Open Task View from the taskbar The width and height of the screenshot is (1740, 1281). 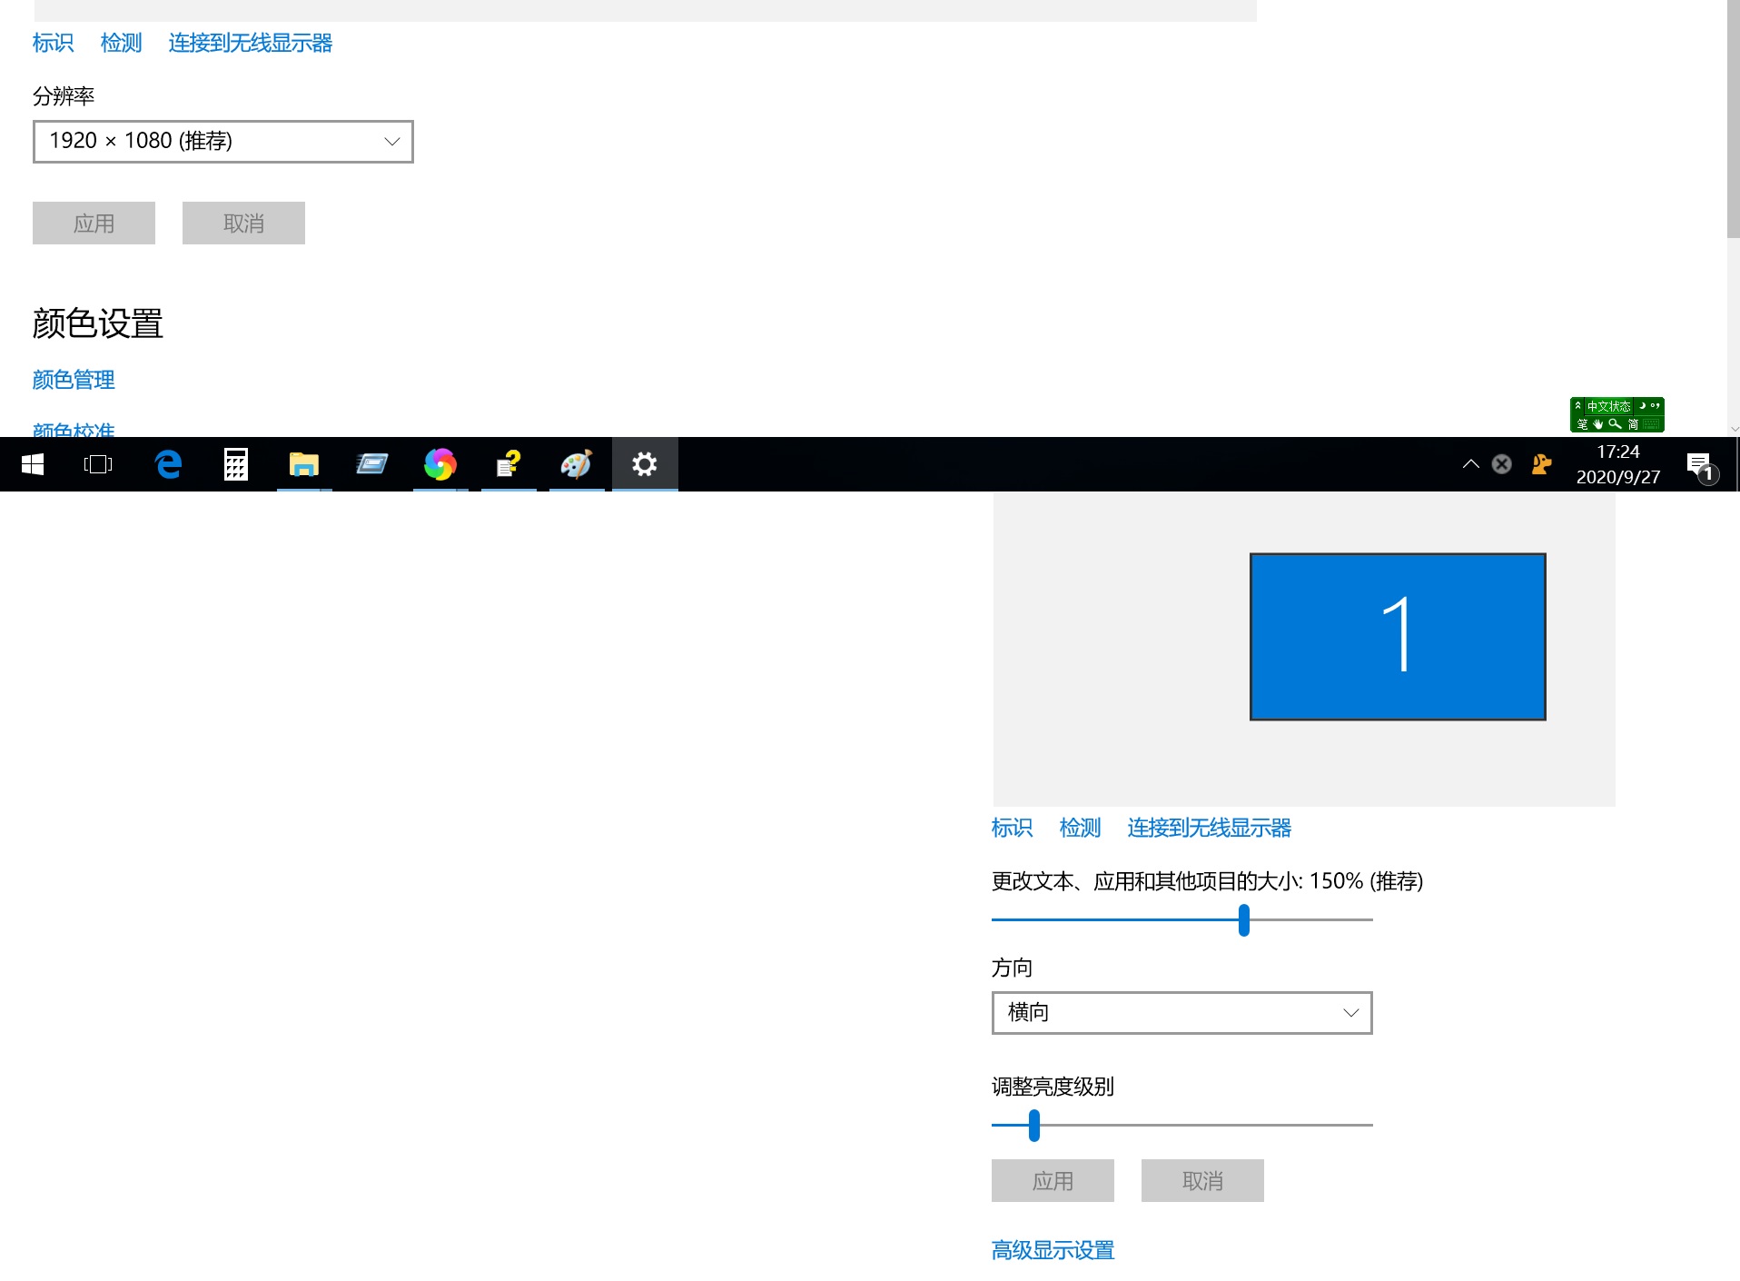click(x=98, y=464)
